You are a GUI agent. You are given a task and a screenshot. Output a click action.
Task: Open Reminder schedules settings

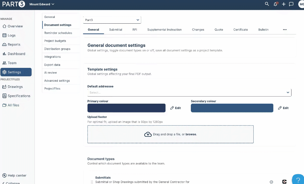click(x=61, y=33)
